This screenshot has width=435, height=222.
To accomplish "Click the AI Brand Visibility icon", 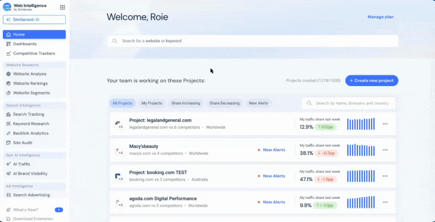I will click(x=8, y=173).
